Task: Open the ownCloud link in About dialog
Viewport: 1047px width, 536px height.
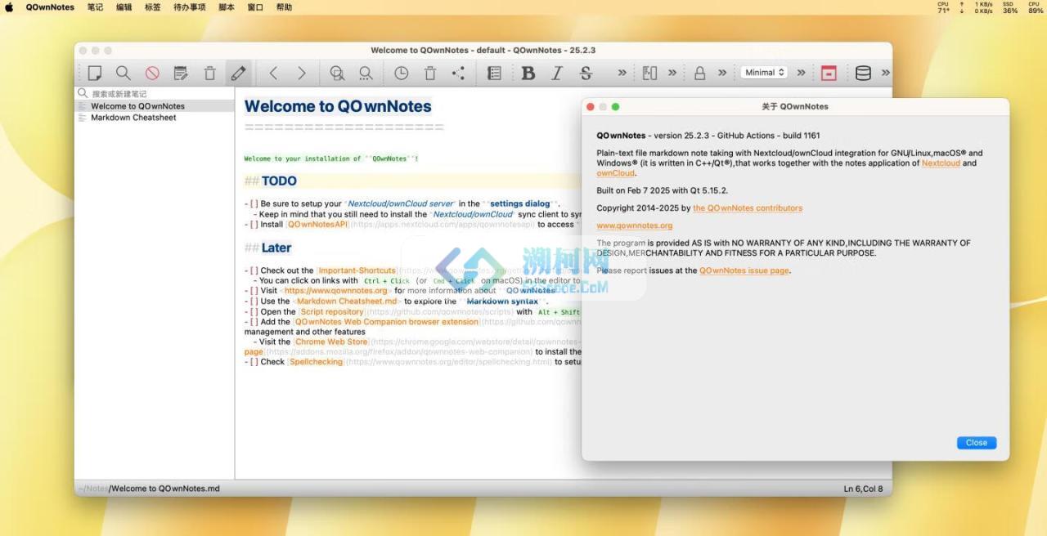Action: click(615, 173)
